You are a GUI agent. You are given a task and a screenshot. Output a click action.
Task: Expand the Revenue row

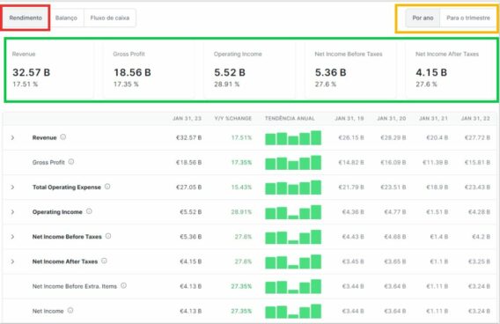[x=12, y=137]
